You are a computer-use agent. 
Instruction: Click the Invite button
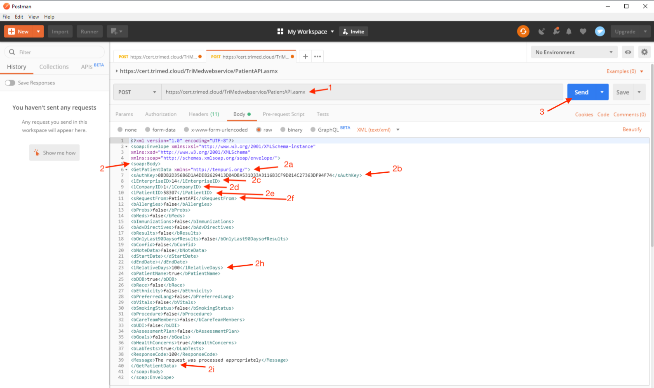pos(353,31)
